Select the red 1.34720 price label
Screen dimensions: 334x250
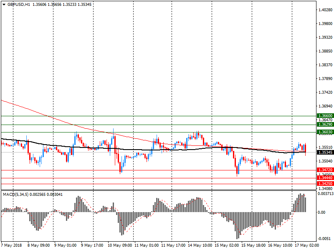(325, 170)
